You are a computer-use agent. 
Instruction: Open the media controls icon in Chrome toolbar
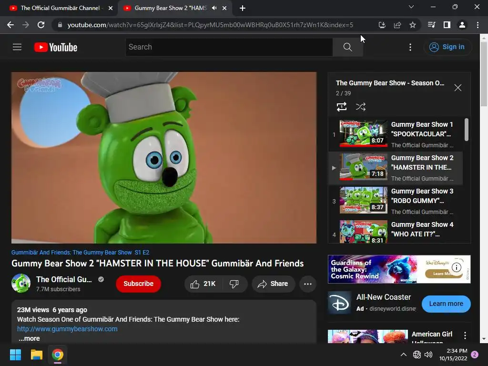click(431, 25)
